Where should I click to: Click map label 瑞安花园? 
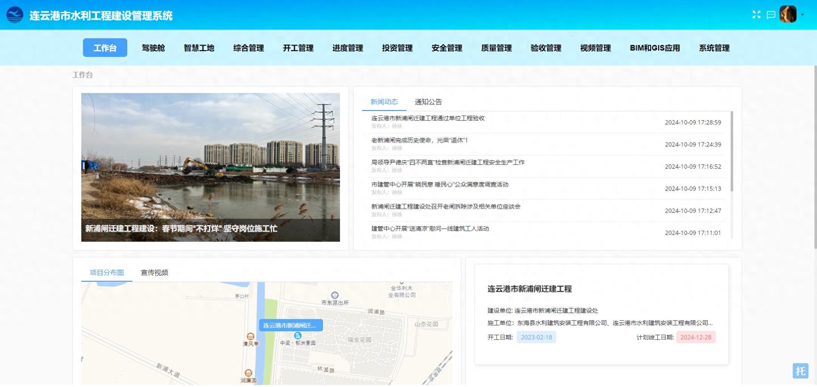point(360,340)
